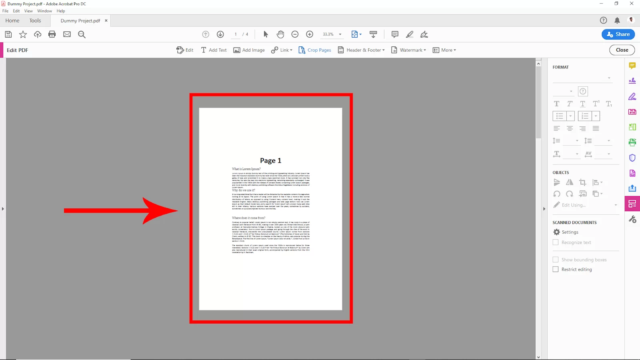
Task: Go to next page arrow
Action: 220,34
